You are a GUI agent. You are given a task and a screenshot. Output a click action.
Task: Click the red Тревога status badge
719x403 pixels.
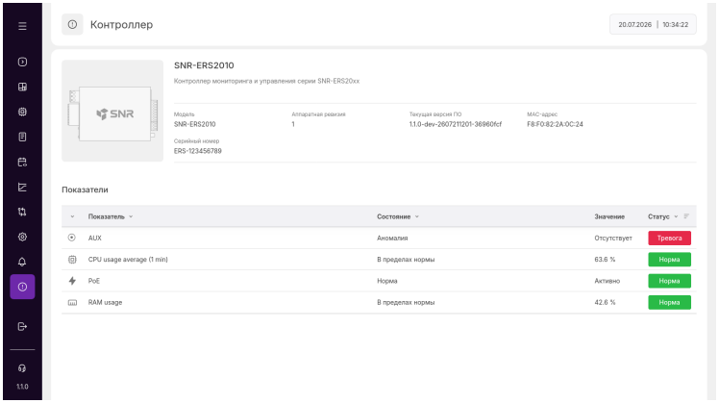[x=669, y=238]
